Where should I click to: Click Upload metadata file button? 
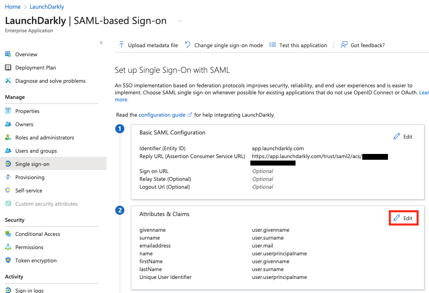click(148, 45)
